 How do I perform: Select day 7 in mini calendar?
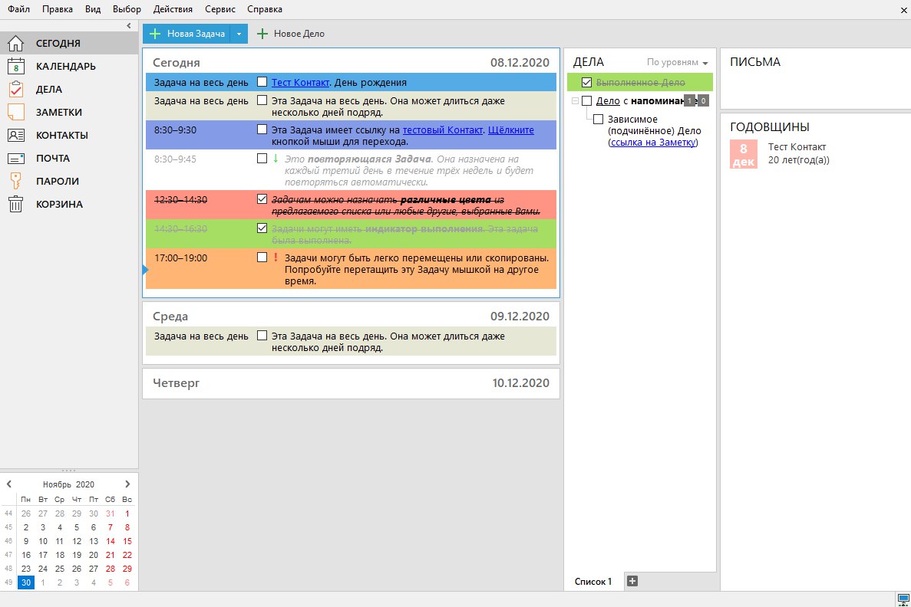111,527
